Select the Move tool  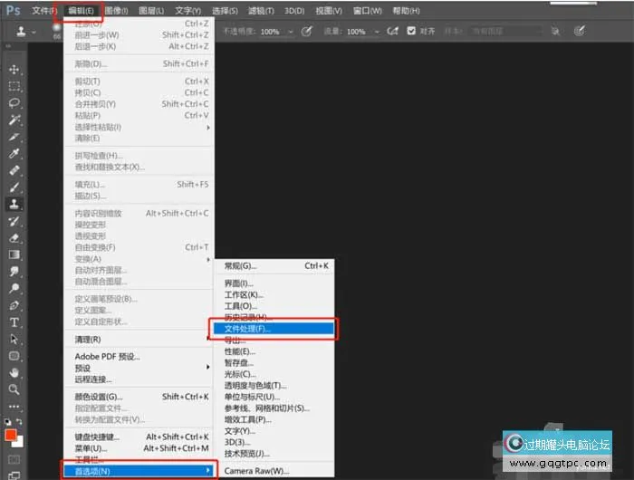coord(14,70)
